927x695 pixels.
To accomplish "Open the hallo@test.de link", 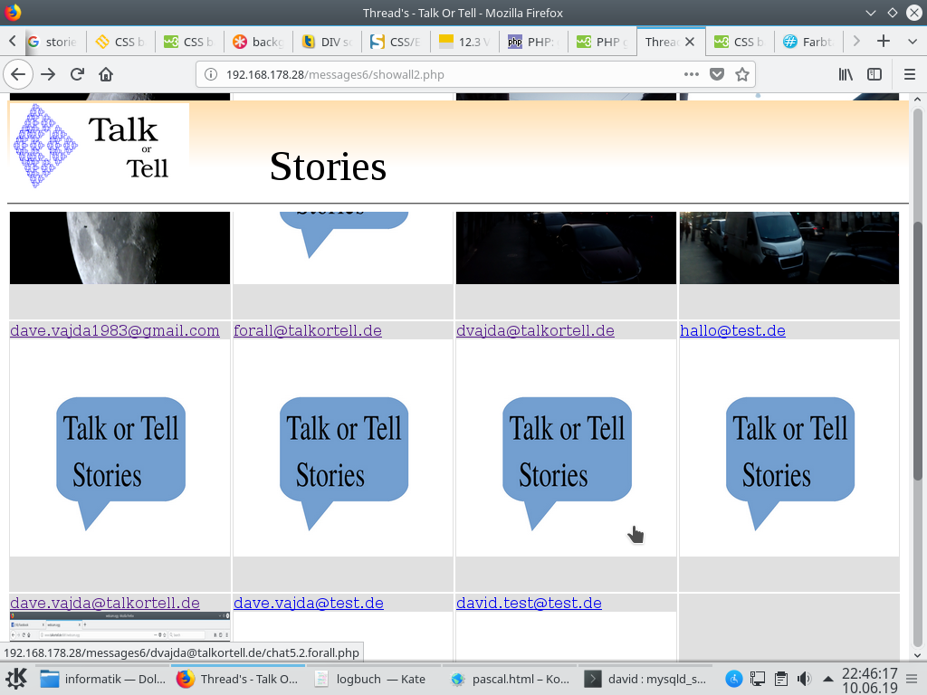I will [732, 331].
